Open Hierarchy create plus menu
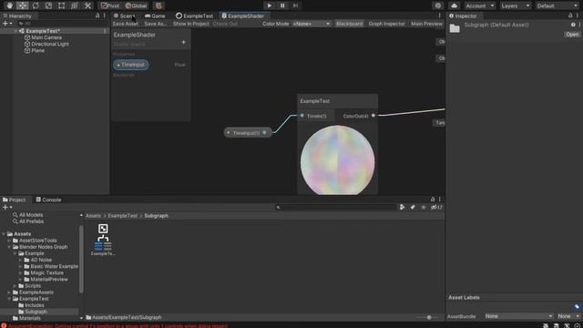 coord(7,24)
